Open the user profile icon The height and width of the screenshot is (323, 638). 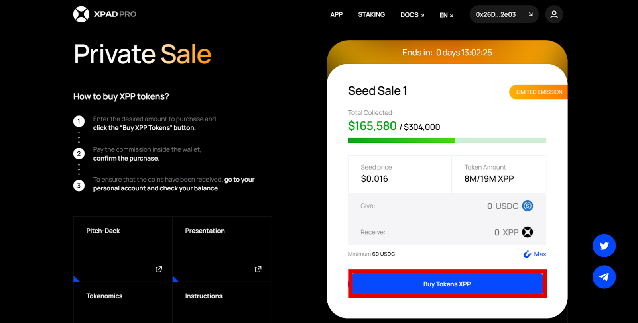(554, 14)
